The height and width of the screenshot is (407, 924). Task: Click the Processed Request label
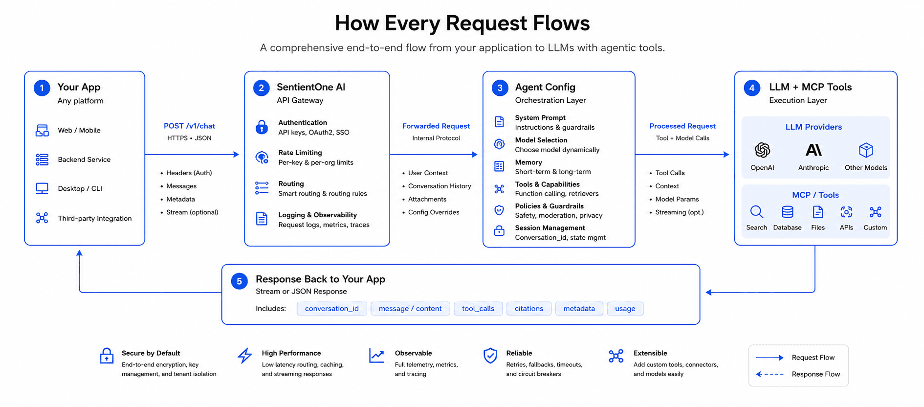click(x=682, y=126)
